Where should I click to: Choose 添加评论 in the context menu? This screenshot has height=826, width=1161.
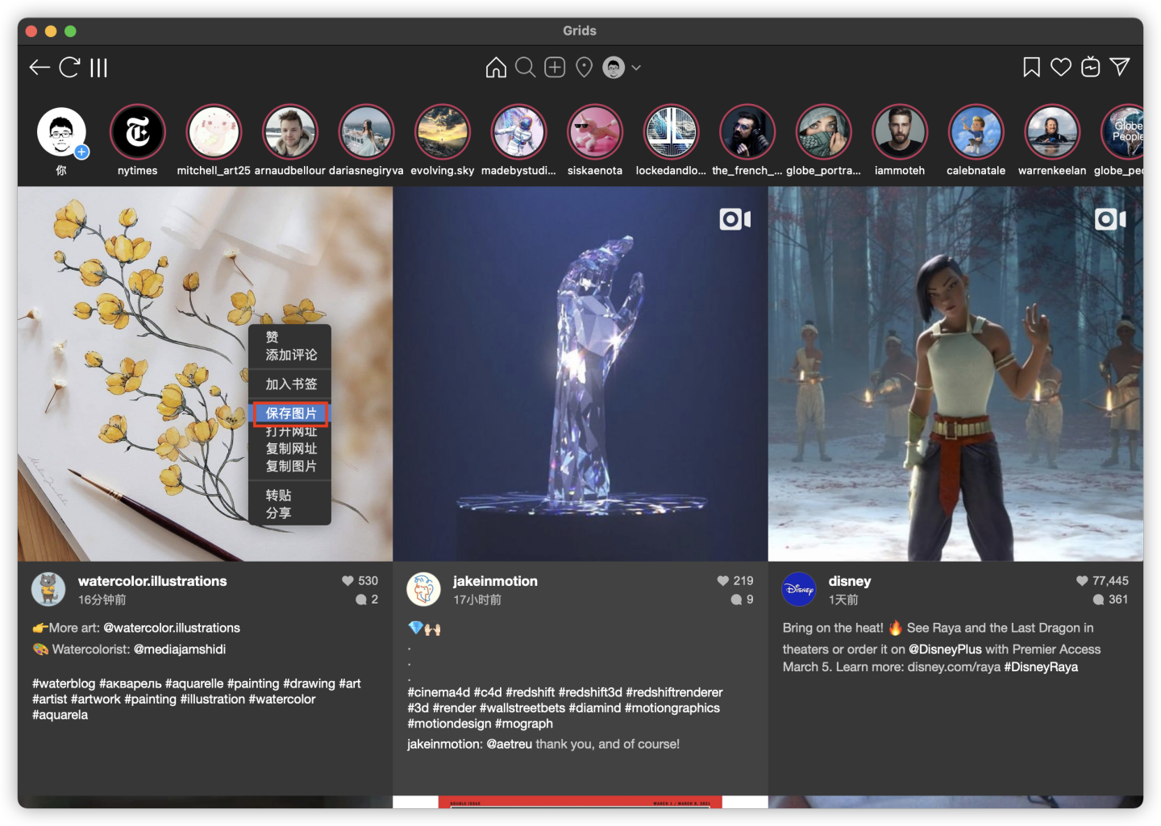pyautogui.click(x=290, y=355)
